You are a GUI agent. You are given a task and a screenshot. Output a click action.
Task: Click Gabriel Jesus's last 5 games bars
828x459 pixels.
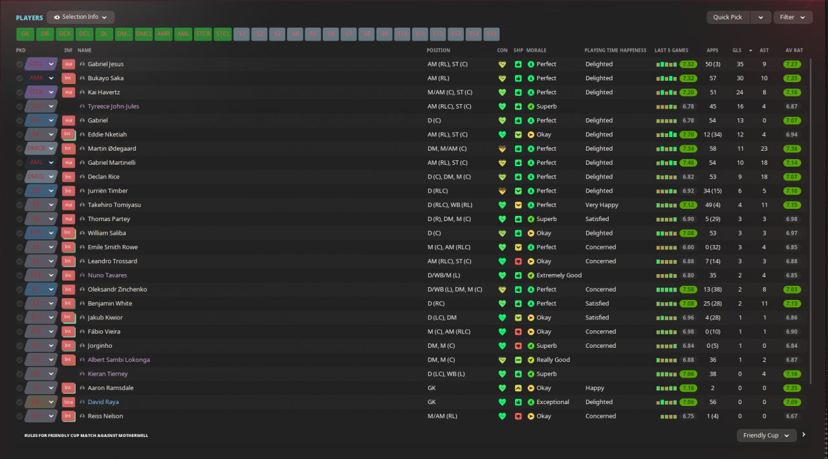pos(666,65)
